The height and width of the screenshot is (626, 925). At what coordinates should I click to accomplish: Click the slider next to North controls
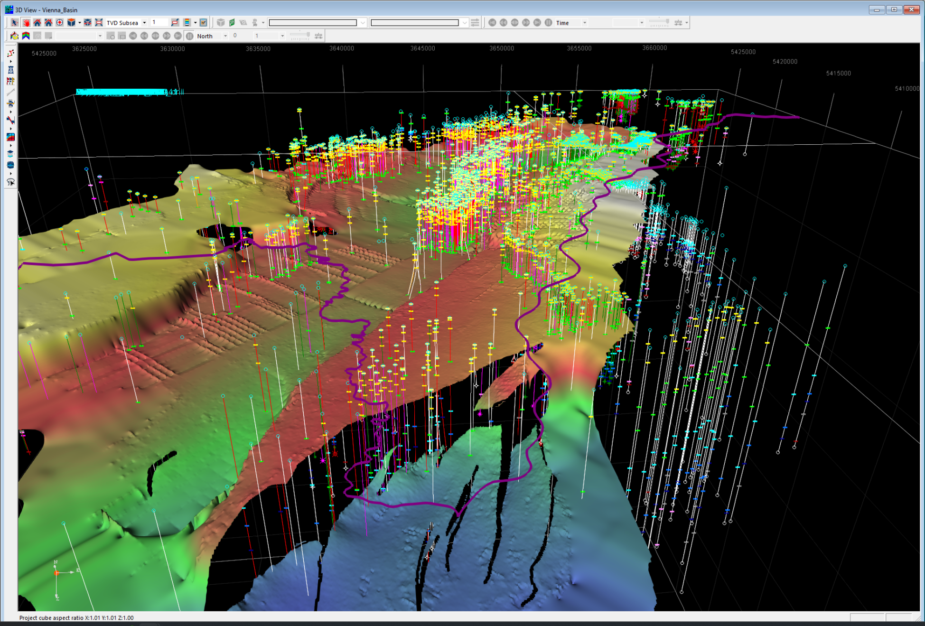[300, 36]
